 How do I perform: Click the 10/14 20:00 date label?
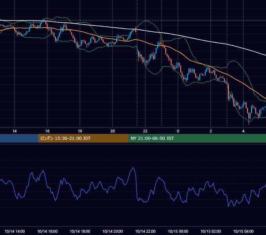113,231
